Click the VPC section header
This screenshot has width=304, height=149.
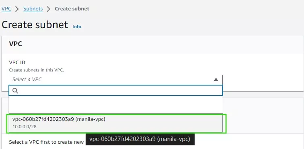click(x=16, y=44)
